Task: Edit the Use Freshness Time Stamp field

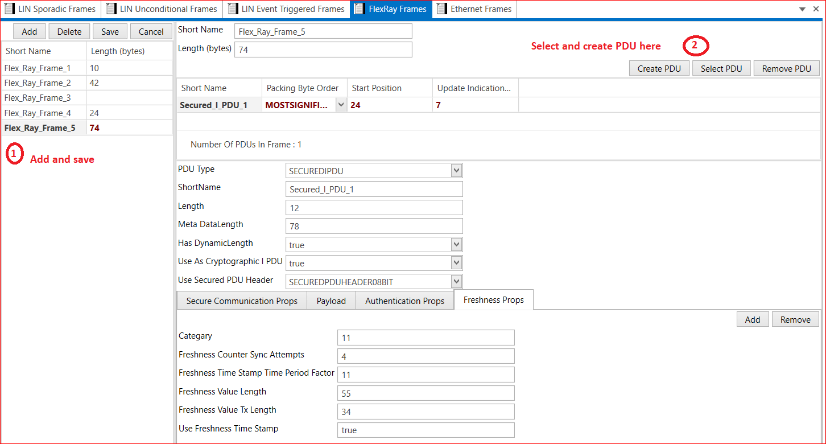Action: click(x=426, y=430)
